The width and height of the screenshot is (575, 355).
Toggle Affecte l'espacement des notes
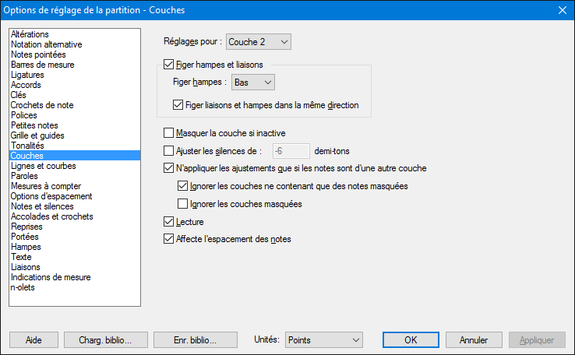[x=169, y=239]
